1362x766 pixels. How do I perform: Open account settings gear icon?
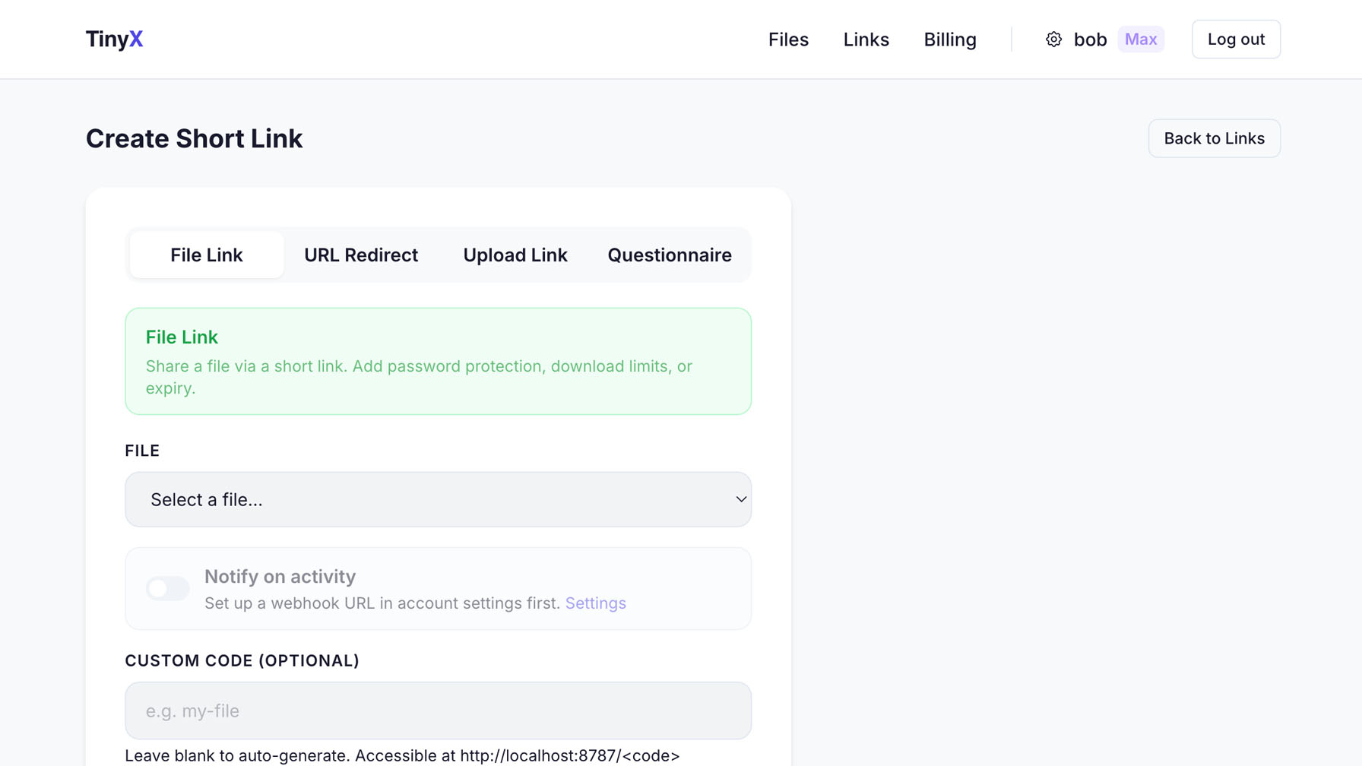pyautogui.click(x=1053, y=39)
